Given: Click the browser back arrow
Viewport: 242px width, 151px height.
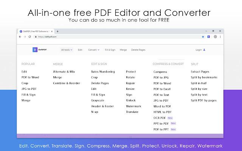Looking at the screenshot, I should click(x=20, y=37).
